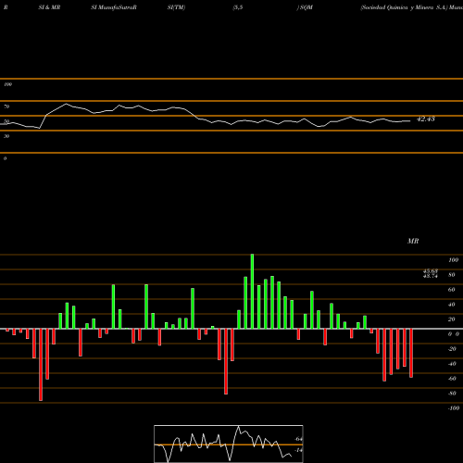Viewport: 463px width, 463px height.
Task: Click RSI axis label 30
Action: (6, 136)
